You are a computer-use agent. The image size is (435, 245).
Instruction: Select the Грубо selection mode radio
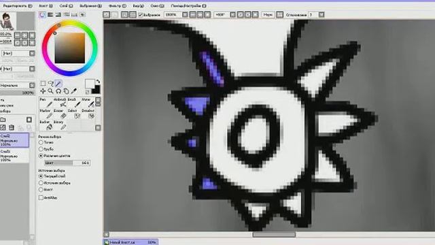pos(41,149)
